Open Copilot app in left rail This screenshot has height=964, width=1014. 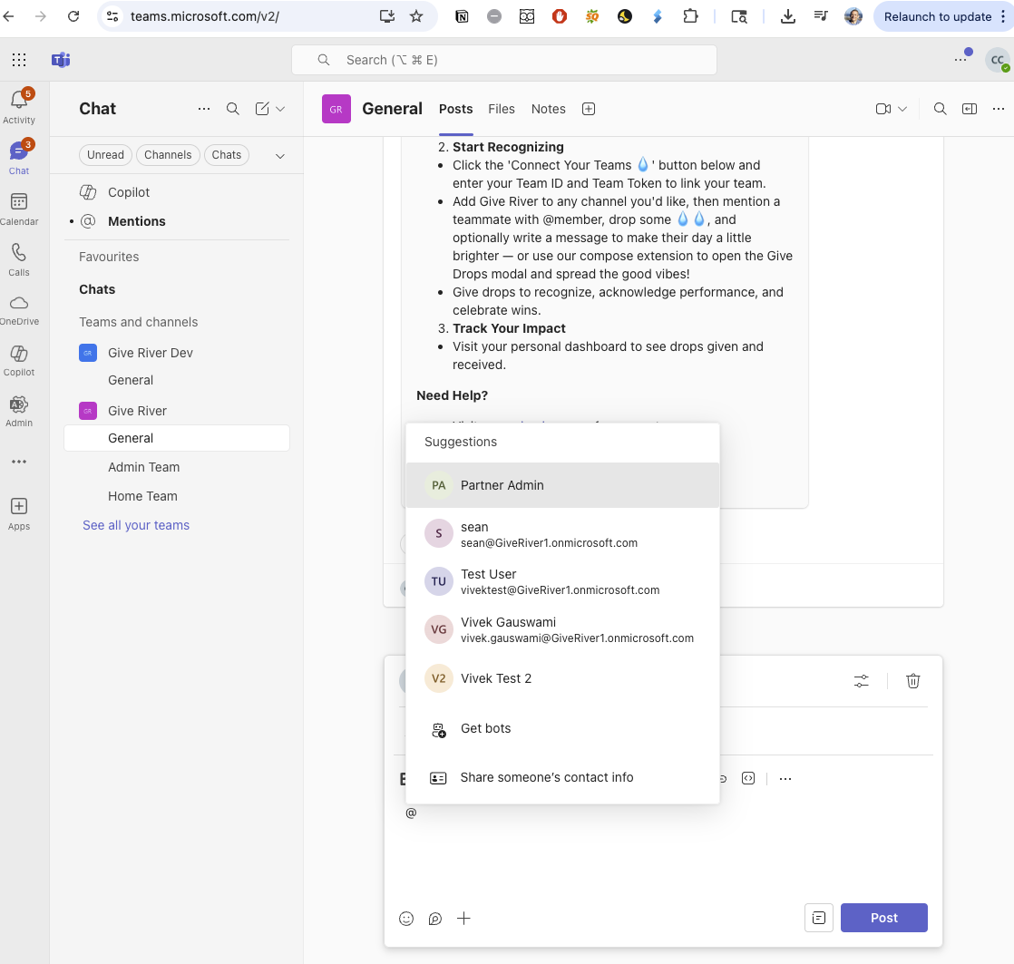[19, 361]
